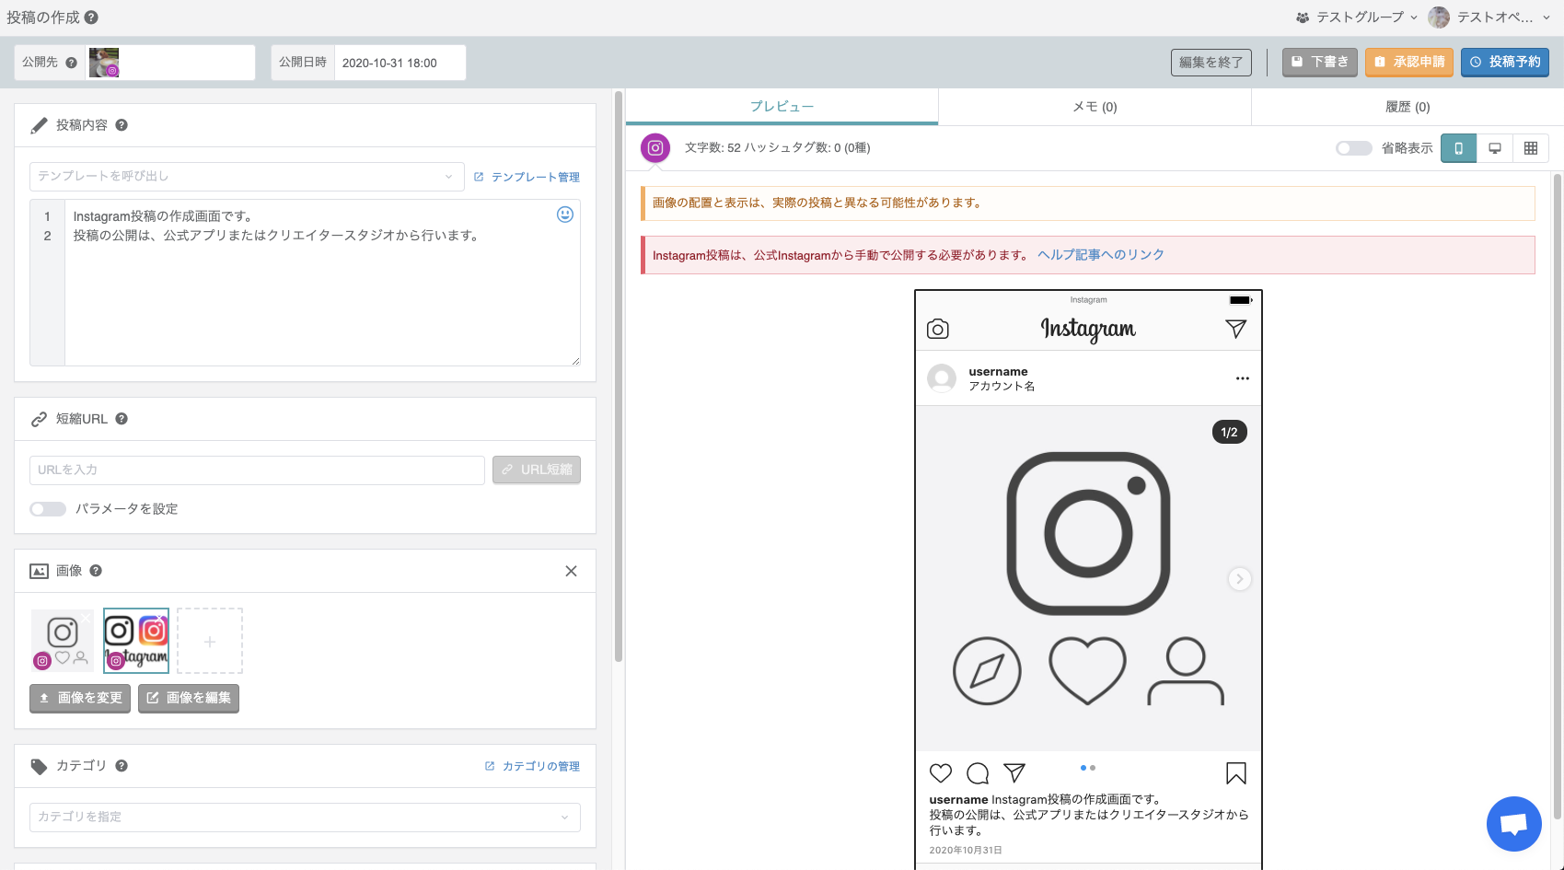Click share arrow icon under preview image

tap(1014, 772)
